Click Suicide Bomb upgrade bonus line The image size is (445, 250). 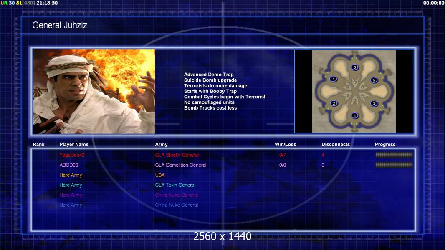pos(210,80)
